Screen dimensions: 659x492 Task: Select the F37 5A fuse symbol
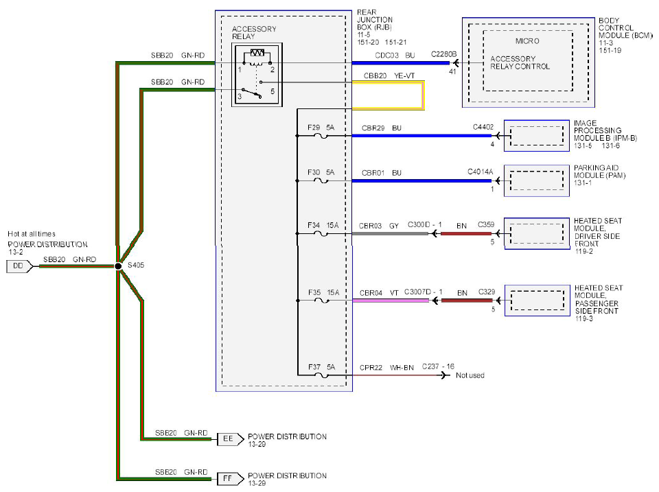[322, 375]
